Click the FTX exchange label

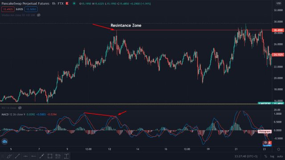[x=61, y=4]
